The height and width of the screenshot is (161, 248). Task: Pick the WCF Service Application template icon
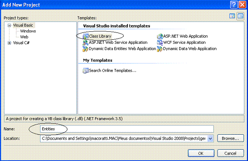160,43
